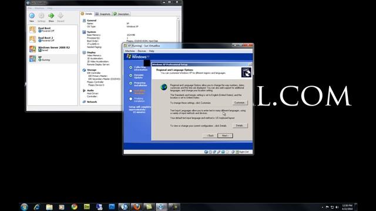Open the Help menu in XP VM window
The width and height of the screenshot is (376, 211).
tap(152, 51)
